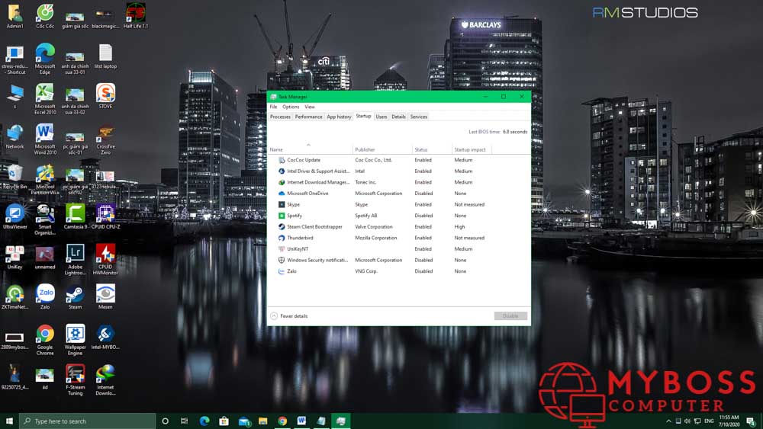This screenshot has height=429, width=763.
Task: Select the Recycle Bin desktop icon
Action: tap(14, 177)
